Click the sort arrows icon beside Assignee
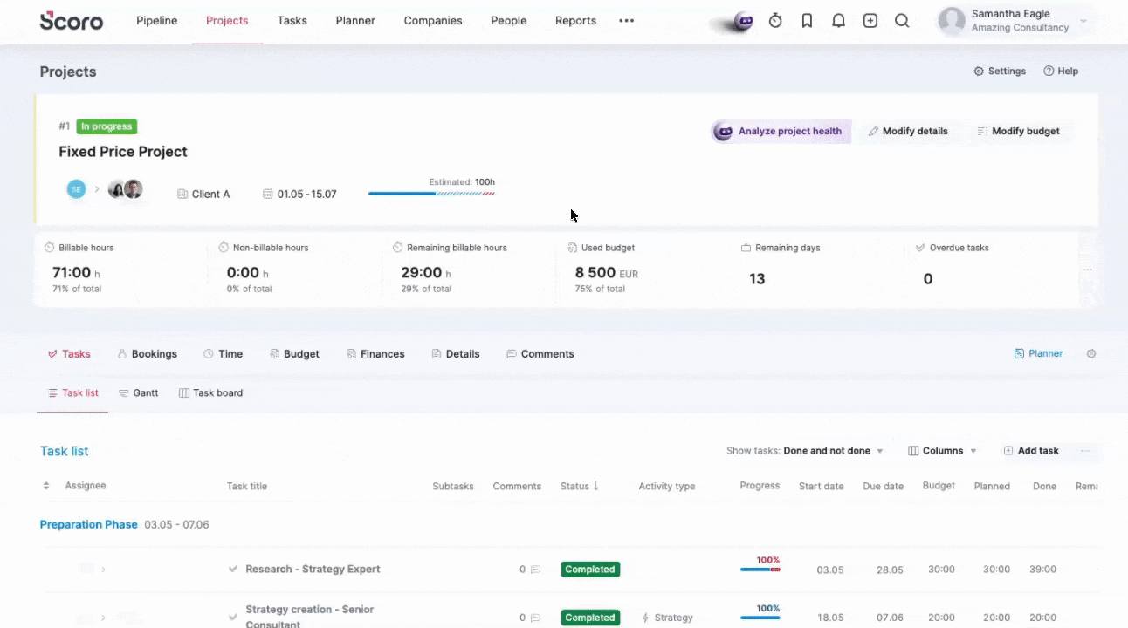Image resolution: width=1128 pixels, height=628 pixels. coord(46,486)
